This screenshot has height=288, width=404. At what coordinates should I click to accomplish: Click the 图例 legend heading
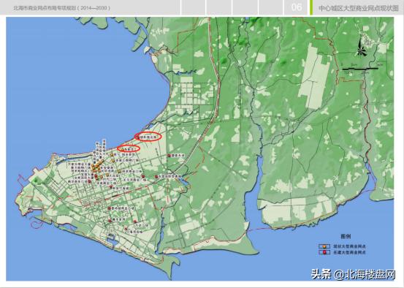click(x=346, y=236)
